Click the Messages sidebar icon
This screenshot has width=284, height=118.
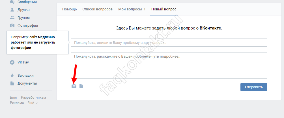point(12,2)
